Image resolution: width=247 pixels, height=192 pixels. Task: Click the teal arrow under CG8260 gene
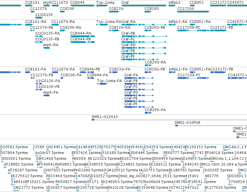[x=148, y=12]
